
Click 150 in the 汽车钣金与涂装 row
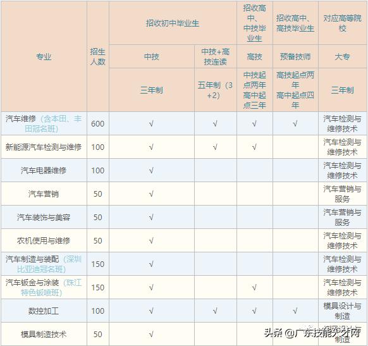coord(97,288)
